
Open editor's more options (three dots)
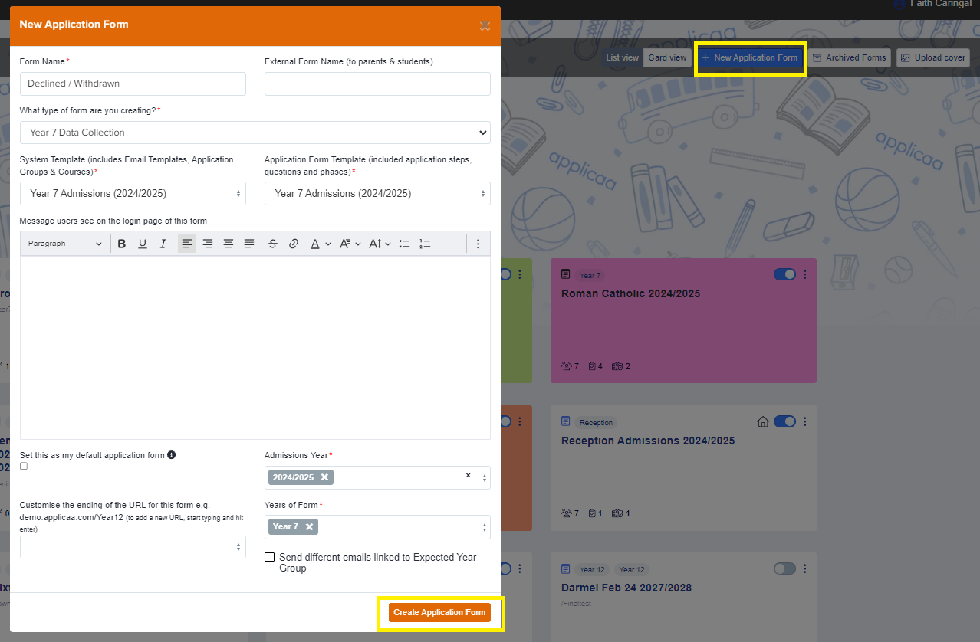pyautogui.click(x=478, y=244)
